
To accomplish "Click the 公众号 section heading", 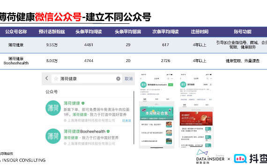I will click(52, 92).
